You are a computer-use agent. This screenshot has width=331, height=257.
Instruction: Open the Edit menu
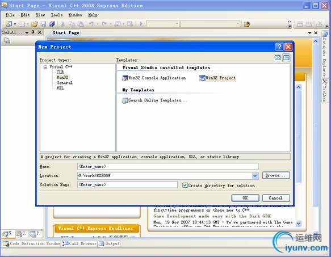pyautogui.click(x=25, y=15)
